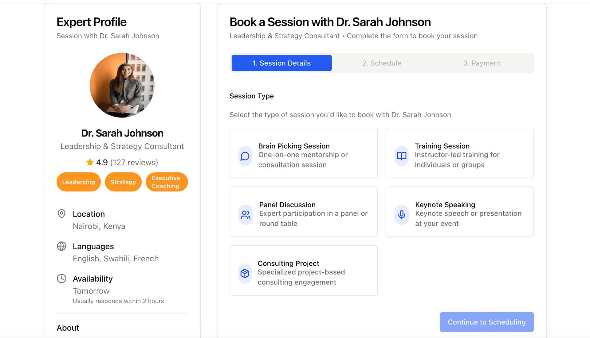This screenshot has width=590, height=338.
Task: Choose the Keynote Speaking session type
Action: (460, 212)
